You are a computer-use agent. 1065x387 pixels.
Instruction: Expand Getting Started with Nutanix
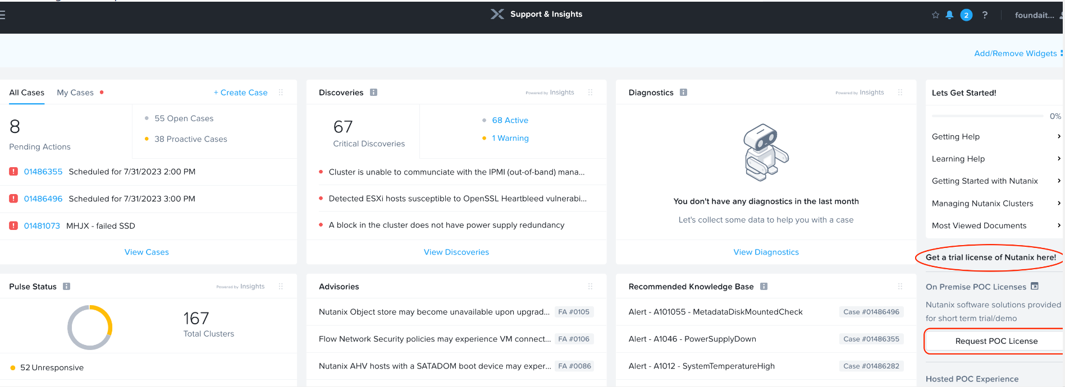(997, 181)
